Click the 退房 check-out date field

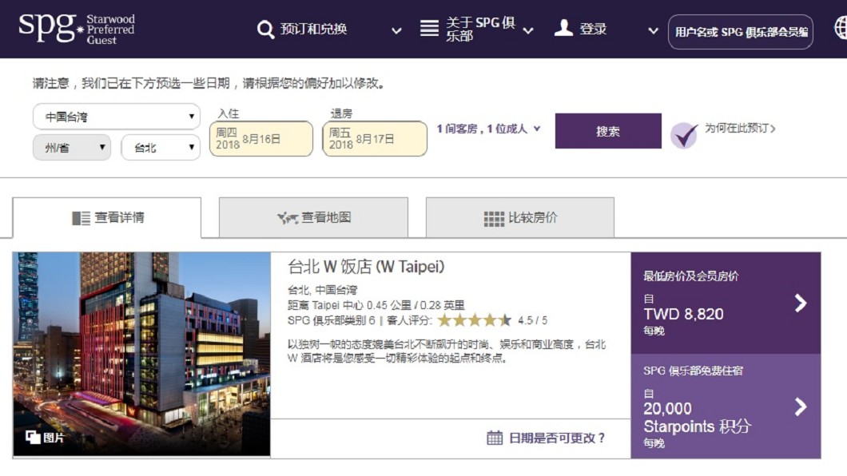click(375, 139)
